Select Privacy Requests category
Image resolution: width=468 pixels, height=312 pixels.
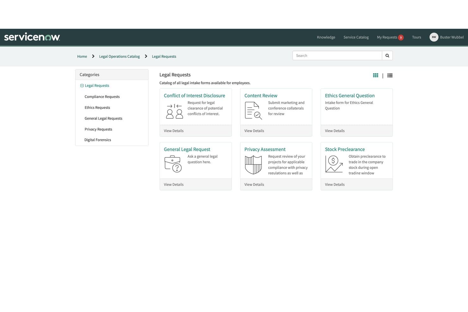pyautogui.click(x=98, y=129)
